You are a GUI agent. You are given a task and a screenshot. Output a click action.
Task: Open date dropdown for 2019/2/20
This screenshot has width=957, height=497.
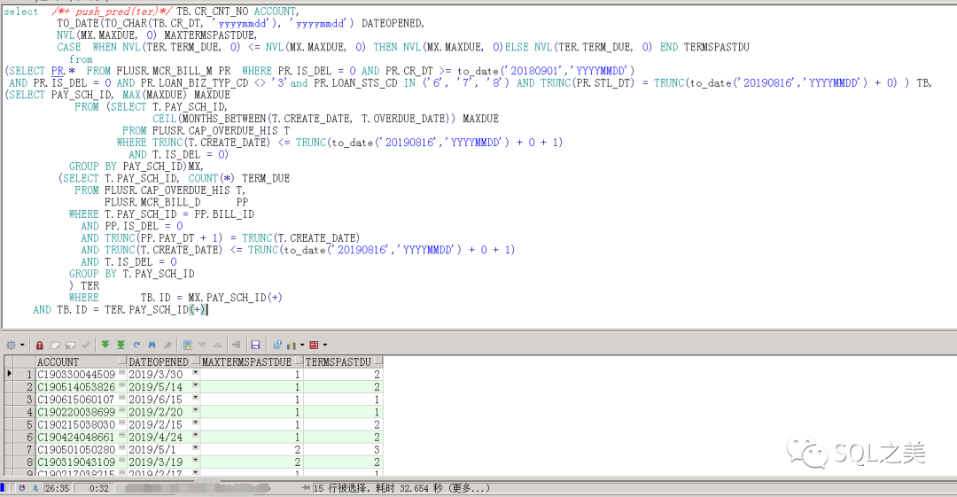pyautogui.click(x=195, y=410)
